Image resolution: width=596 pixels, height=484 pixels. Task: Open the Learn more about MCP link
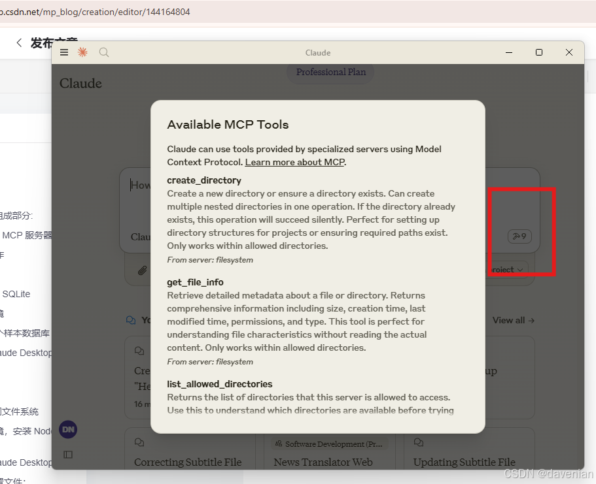(x=294, y=162)
